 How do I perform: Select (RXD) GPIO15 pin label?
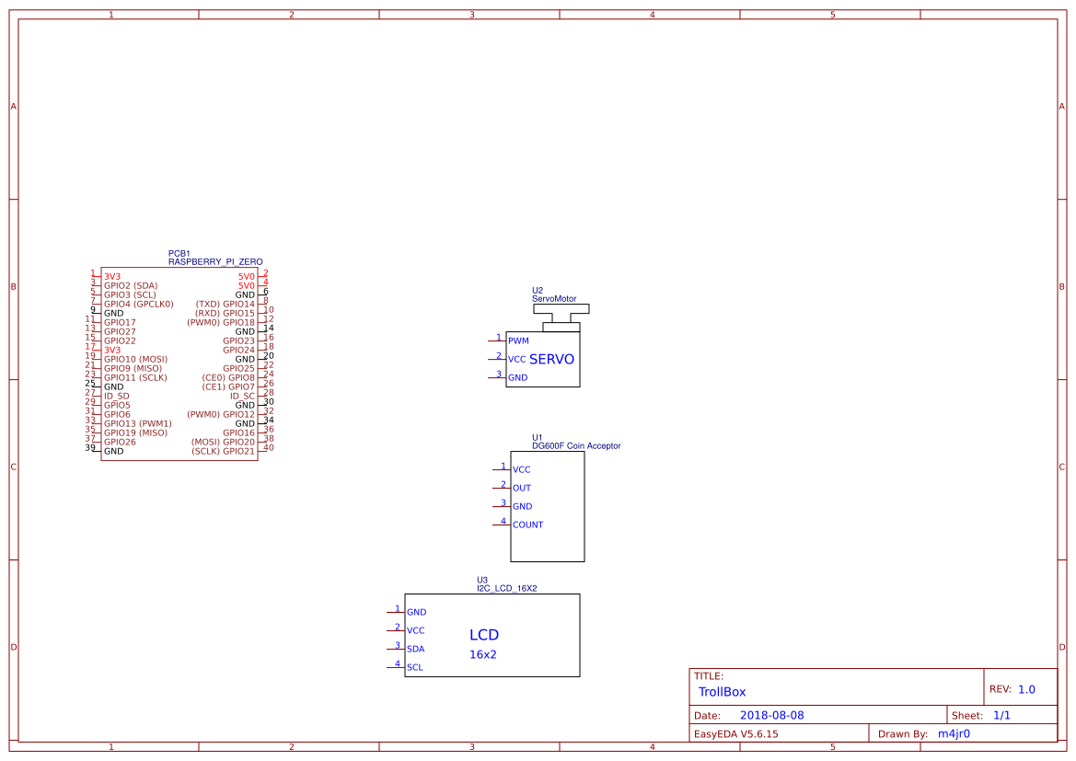[x=226, y=313]
